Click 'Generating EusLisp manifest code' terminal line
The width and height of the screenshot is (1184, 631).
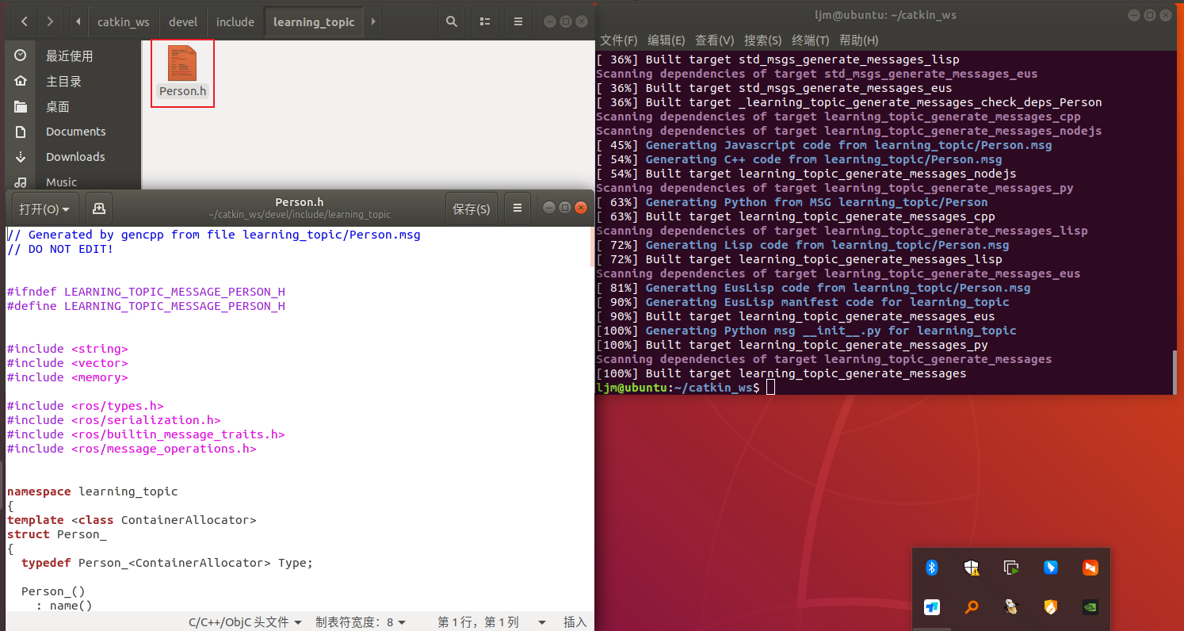point(803,302)
